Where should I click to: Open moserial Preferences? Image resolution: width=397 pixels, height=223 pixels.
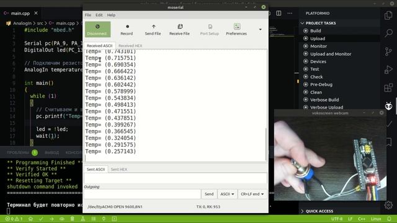coord(236,29)
